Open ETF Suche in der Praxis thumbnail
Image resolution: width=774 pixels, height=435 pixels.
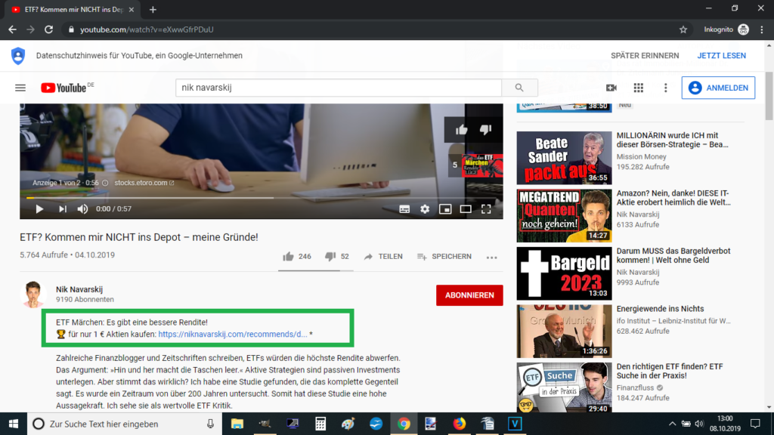pyautogui.click(x=564, y=387)
